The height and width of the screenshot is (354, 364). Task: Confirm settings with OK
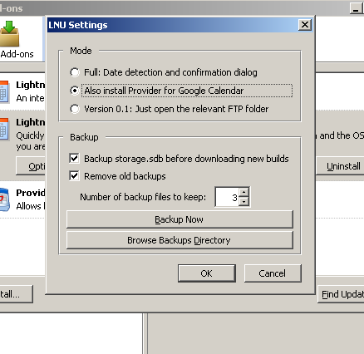pos(207,273)
